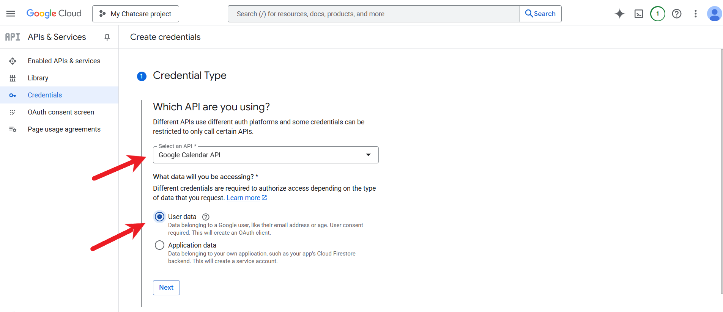Click the API icon beside APIs & Services
This screenshot has width=723, height=312.
(x=13, y=37)
